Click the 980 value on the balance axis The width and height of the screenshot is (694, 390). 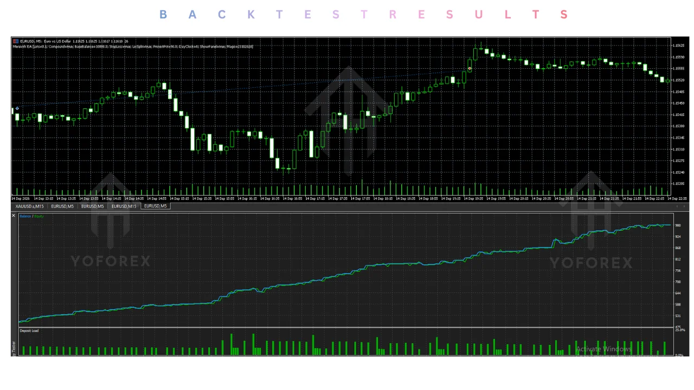point(678,225)
